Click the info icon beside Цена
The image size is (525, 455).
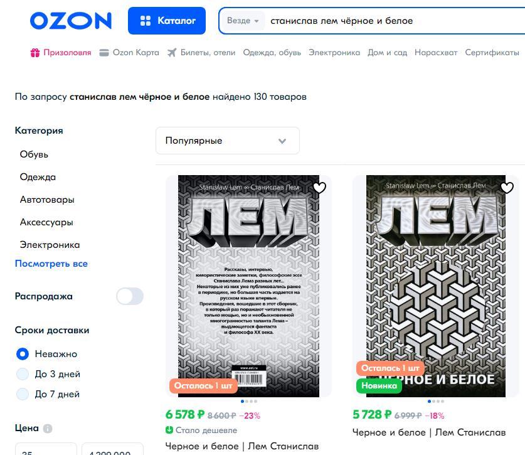pyautogui.click(x=48, y=429)
